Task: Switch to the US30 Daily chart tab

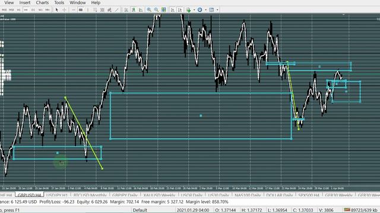Action: click(218, 195)
